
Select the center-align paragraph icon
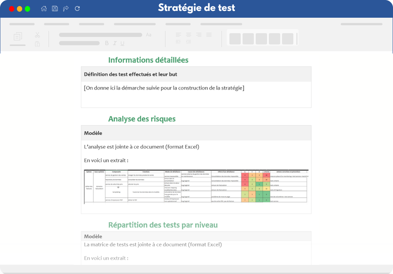(188, 35)
